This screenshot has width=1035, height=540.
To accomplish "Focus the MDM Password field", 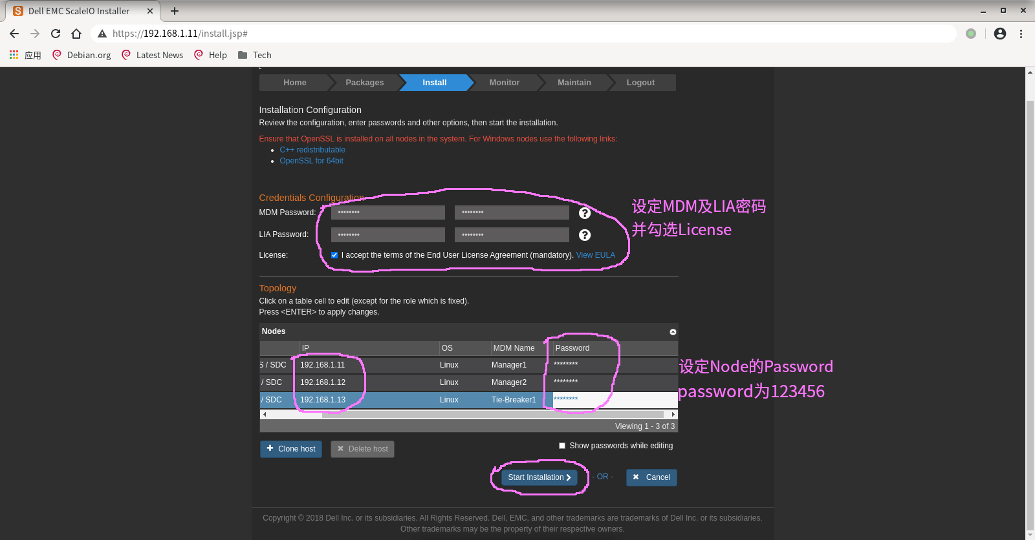I will click(388, 213).
